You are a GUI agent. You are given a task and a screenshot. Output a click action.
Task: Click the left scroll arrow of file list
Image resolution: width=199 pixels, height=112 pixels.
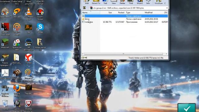pyautogui.click(x=83, y=54)
